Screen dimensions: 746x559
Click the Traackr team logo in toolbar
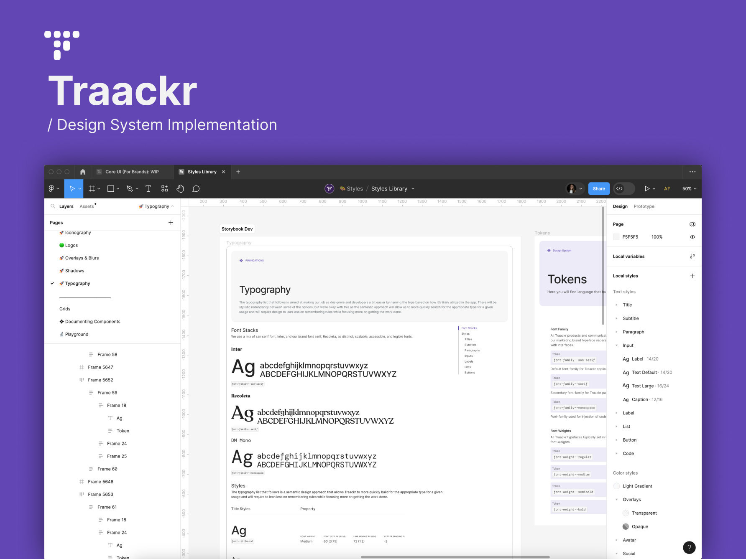(330, 189)
